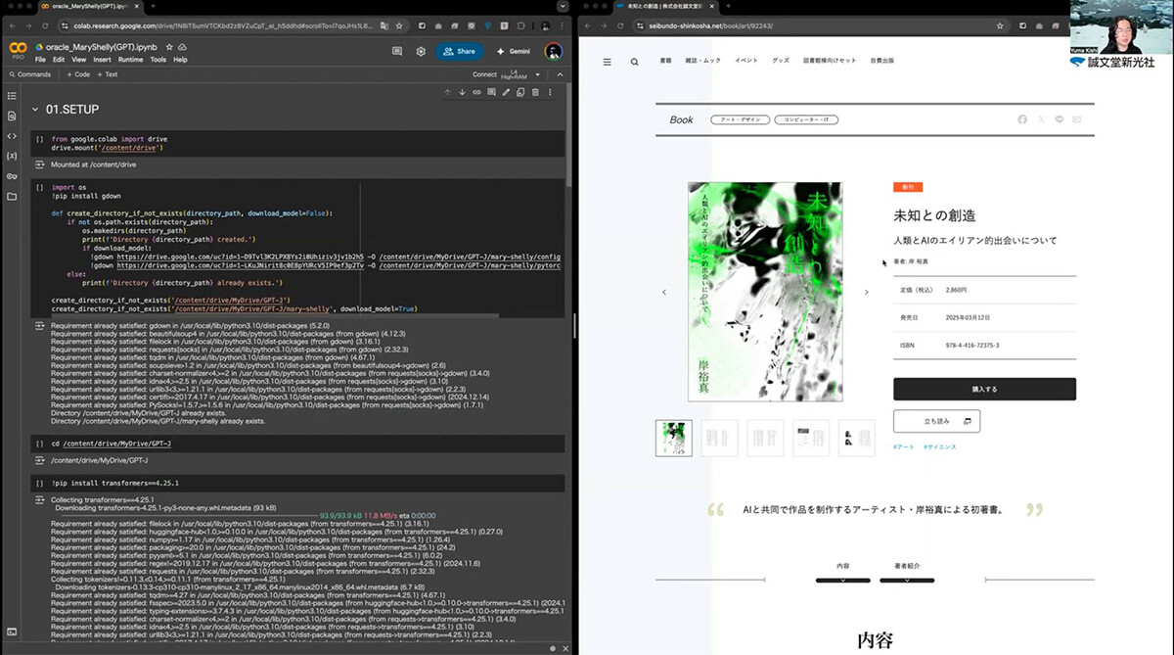The image size is (1174, 655).
Task: Open the Colab files folder panel
Action: coord(12,196)
